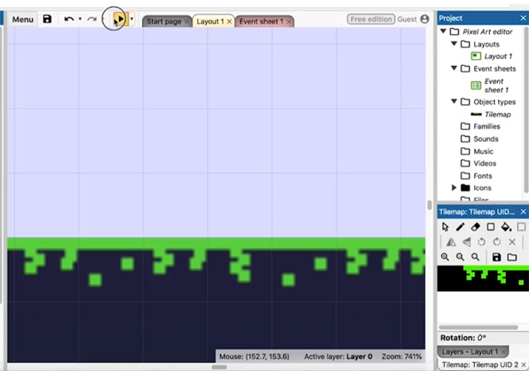
Task: Close the Project panel
Action: point(523,18)
